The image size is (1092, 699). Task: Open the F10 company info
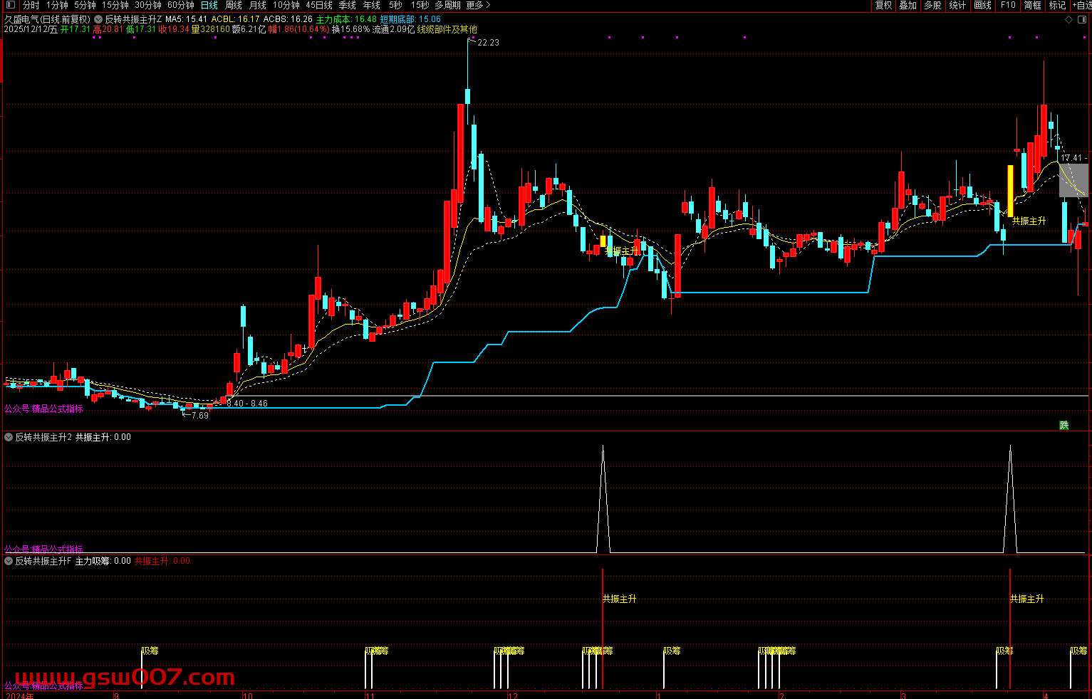click(1007, 5)
